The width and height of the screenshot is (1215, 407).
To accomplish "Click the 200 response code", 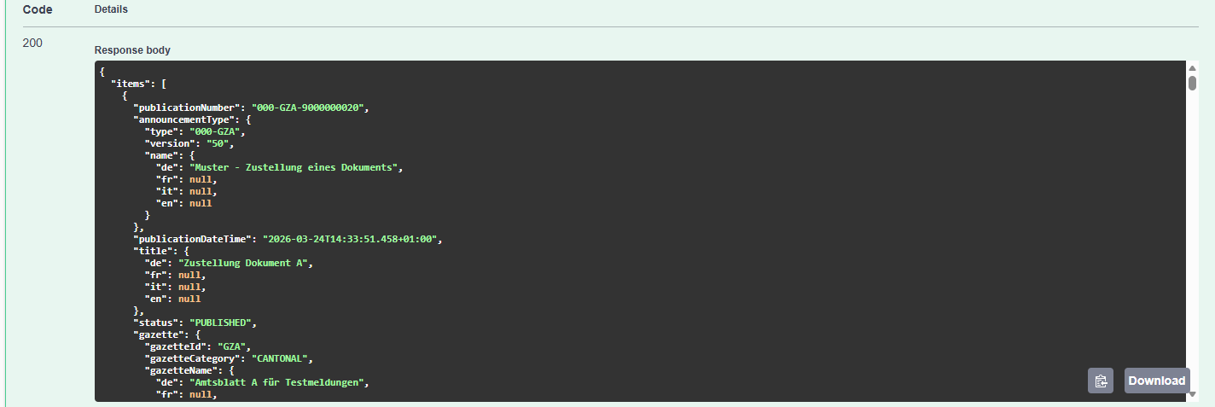I will click(32, 44).
